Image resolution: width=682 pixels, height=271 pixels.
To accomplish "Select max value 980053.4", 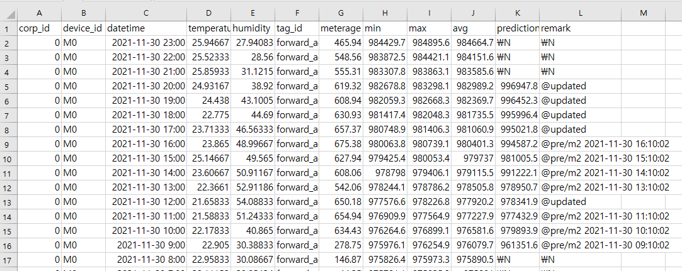I will click(429, 158).
